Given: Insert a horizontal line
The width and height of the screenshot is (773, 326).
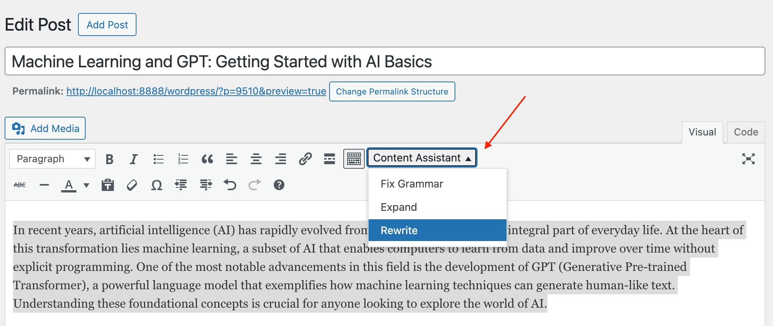Looking at the screenshot, I should 44,185.
